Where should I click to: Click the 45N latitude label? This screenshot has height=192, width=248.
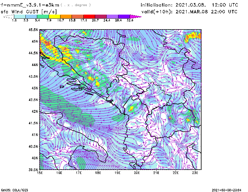coord(35,41)
